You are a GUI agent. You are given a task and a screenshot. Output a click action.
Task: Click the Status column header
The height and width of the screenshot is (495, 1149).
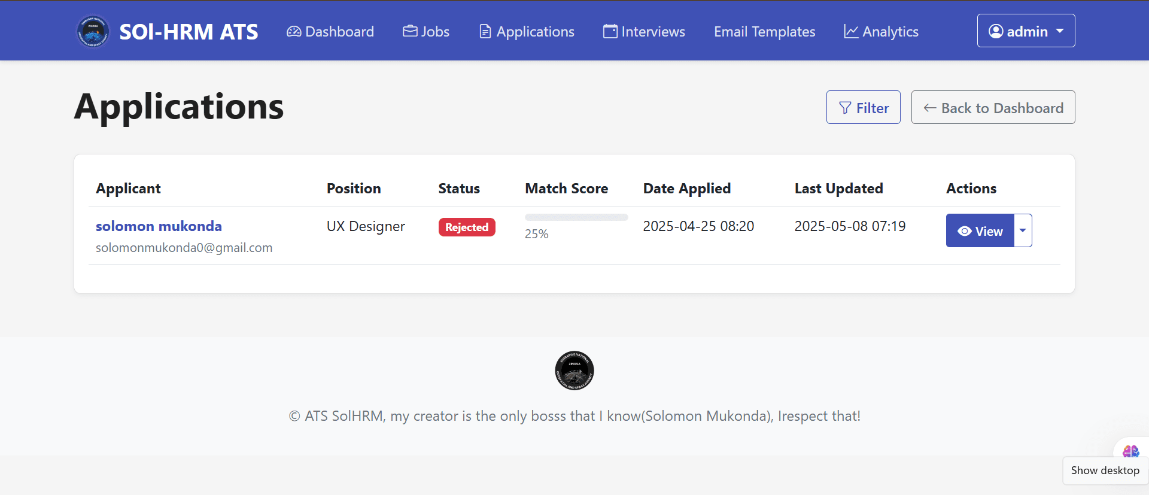459,189
